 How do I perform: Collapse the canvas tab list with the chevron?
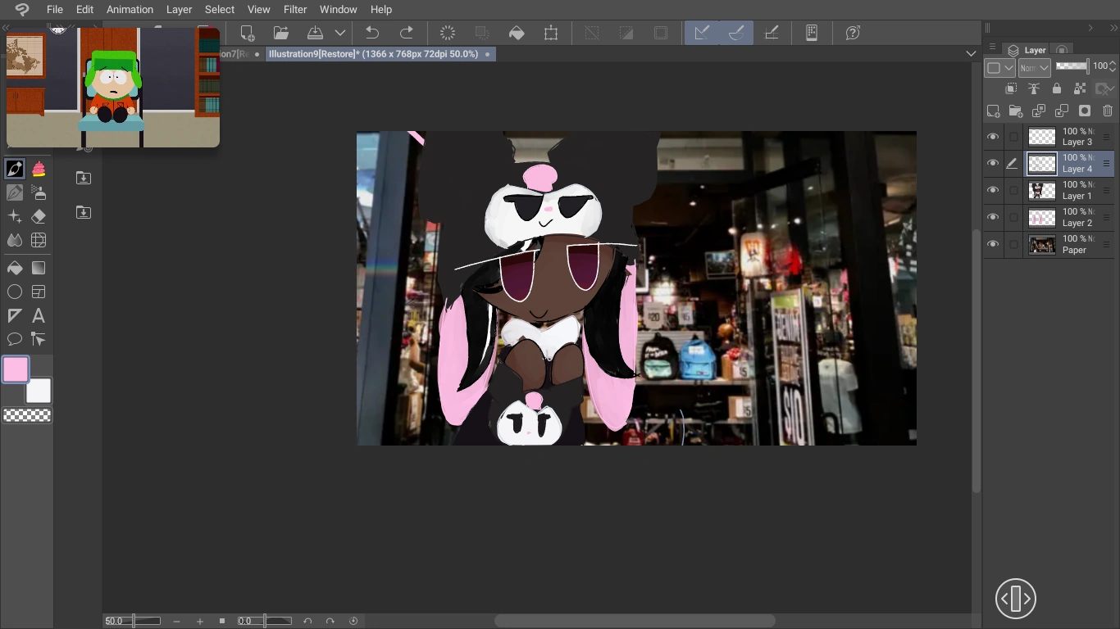[971, 53]
